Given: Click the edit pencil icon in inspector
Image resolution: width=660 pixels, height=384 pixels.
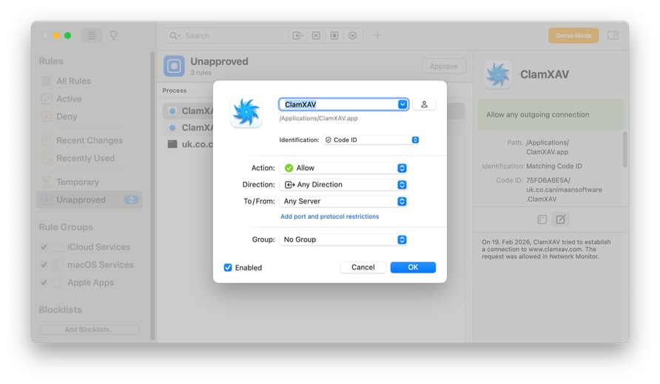Looking at the screenshot, I should (x=561, y=219).
